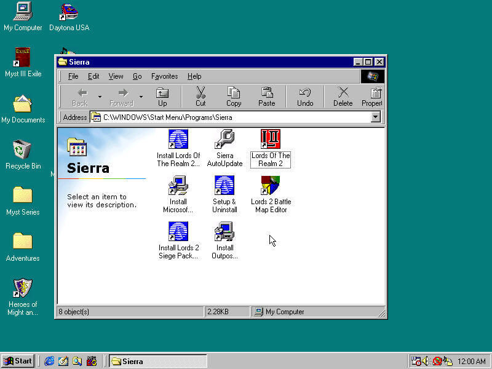Open the View menu

click(116, 76)
